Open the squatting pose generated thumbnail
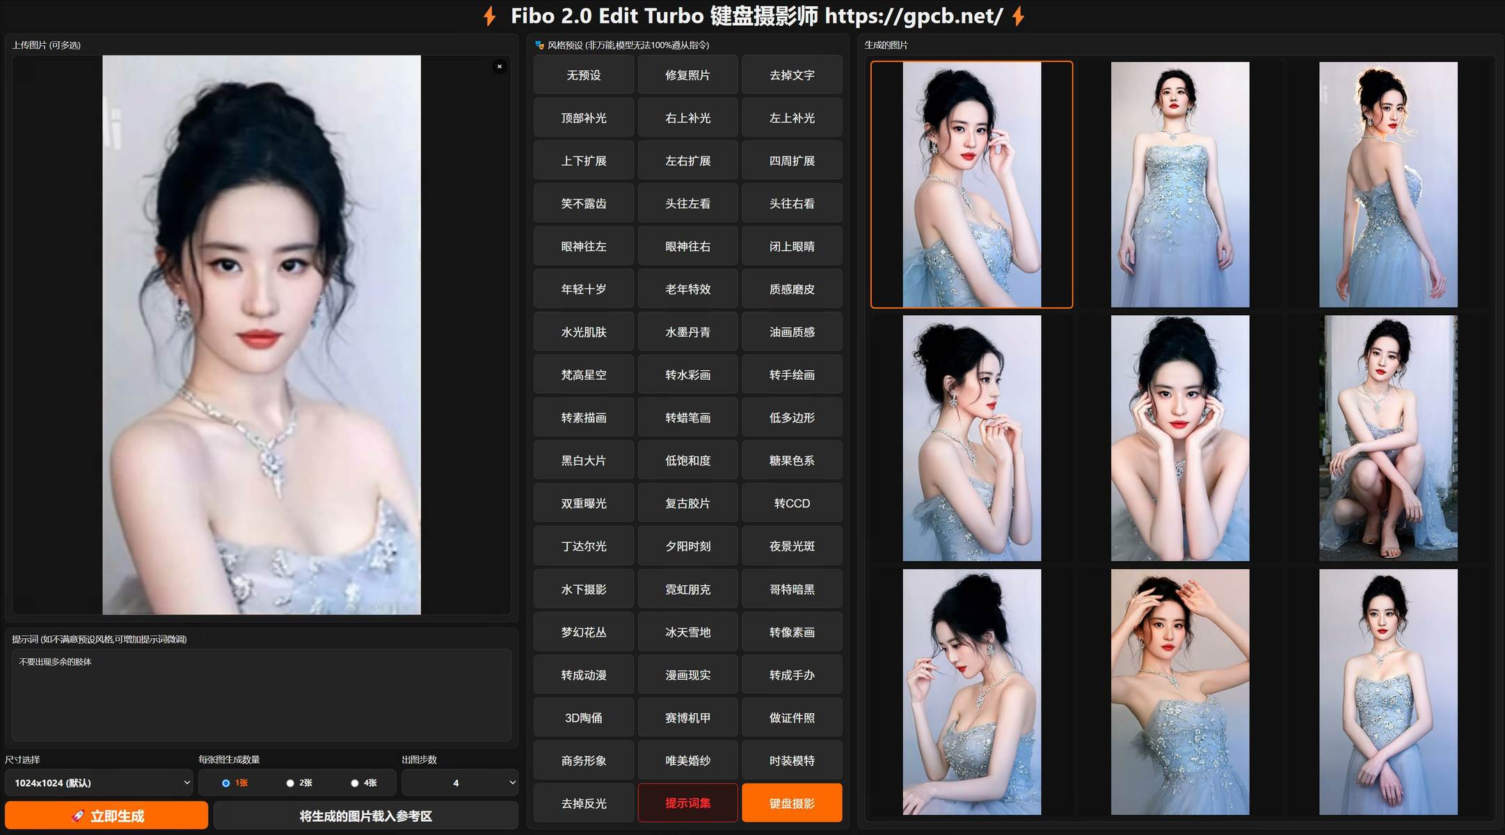 point(1388,438)
